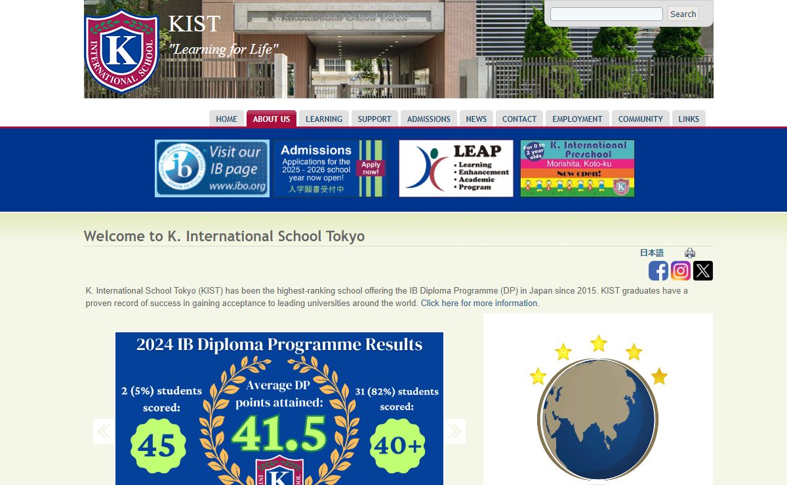Click the 2024 IB Diploma Results slide

point(279,408)
